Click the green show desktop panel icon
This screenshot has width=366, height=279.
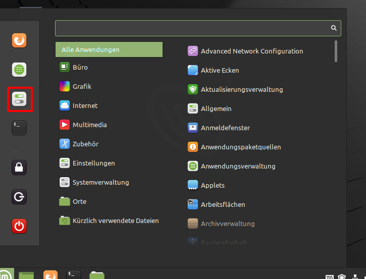pyautogui.click(x=26, y=275)
